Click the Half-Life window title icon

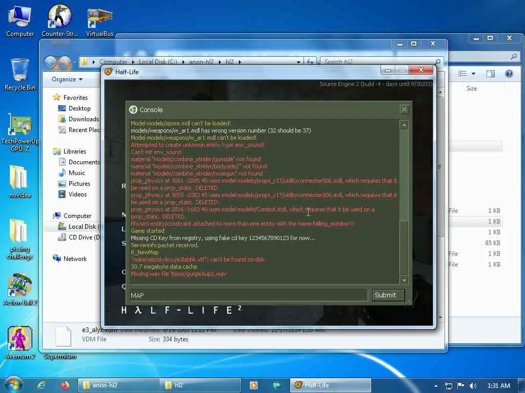pyautogui.click(x=108, y=72)
